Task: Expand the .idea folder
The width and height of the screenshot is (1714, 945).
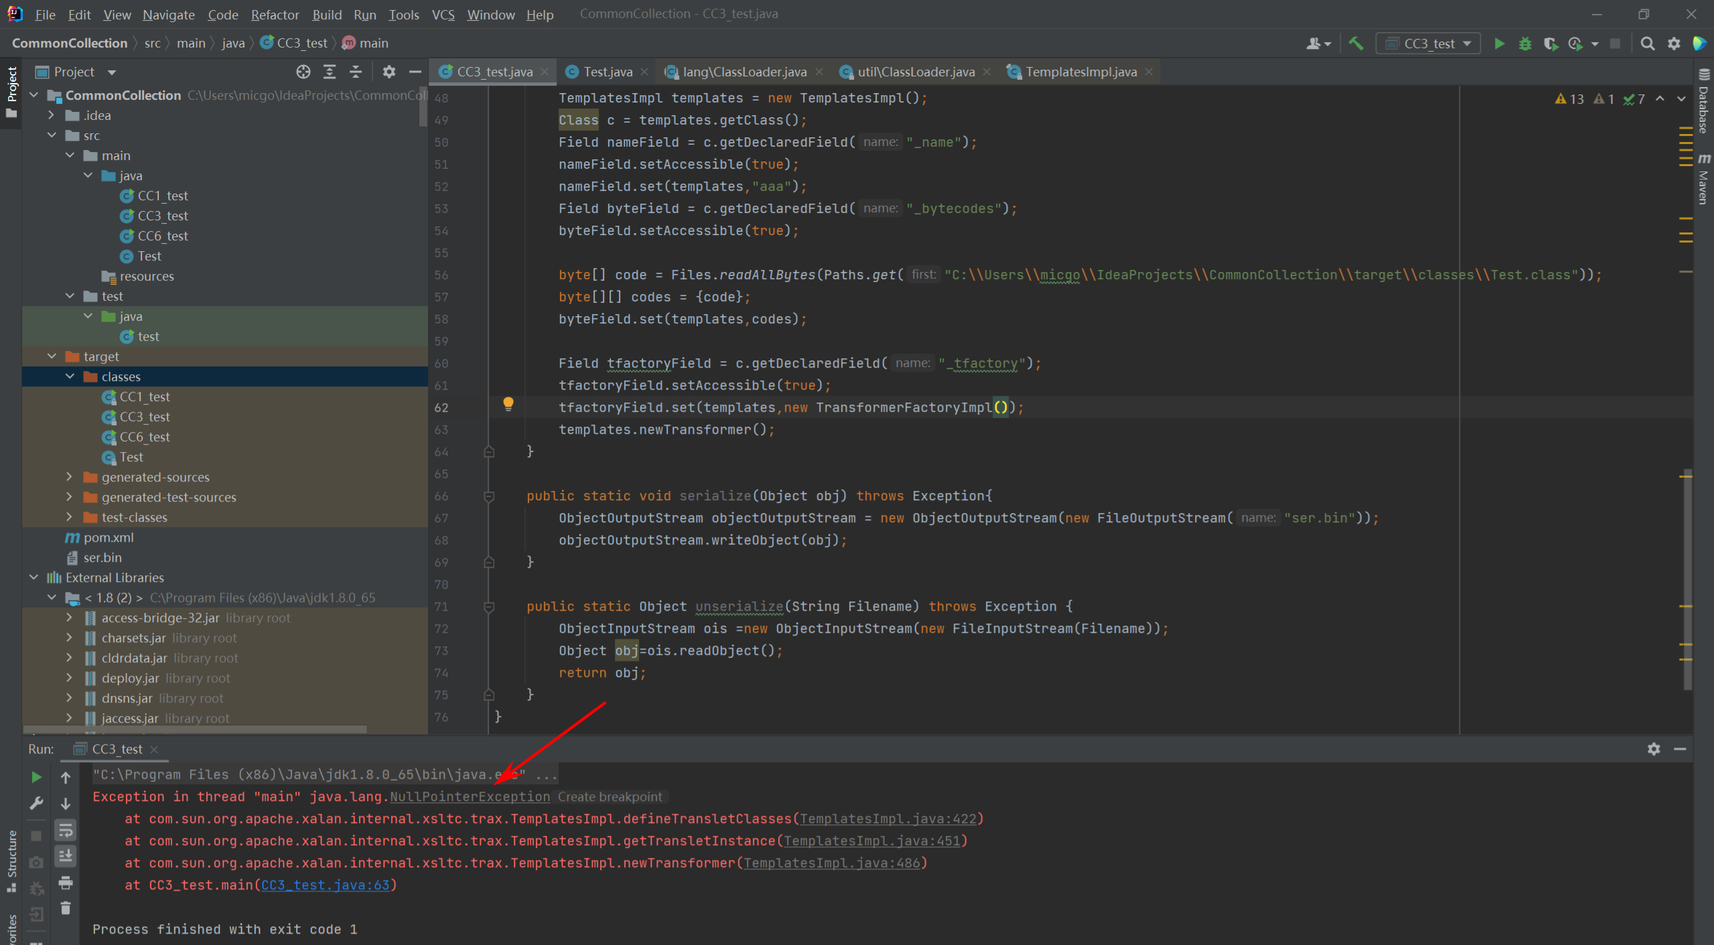Action: pyautogui.click(x=52, y=115)
